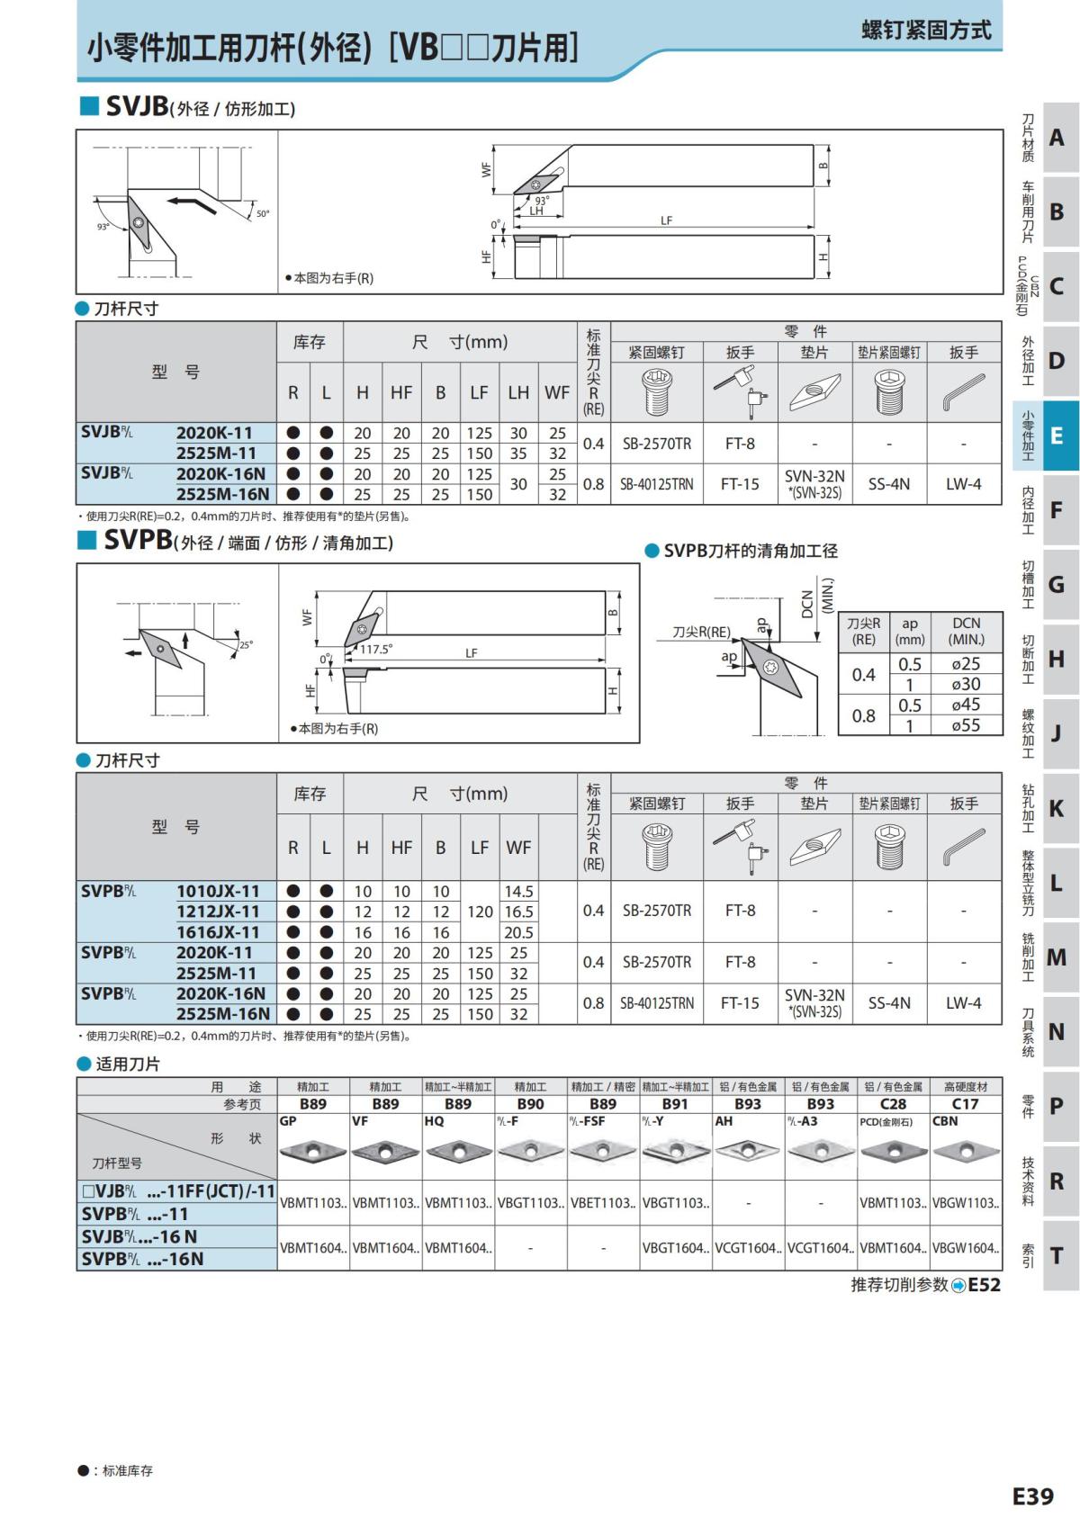Click reference page B90
Viewport: 1080px width, 1527px height.
point(530,1104)
